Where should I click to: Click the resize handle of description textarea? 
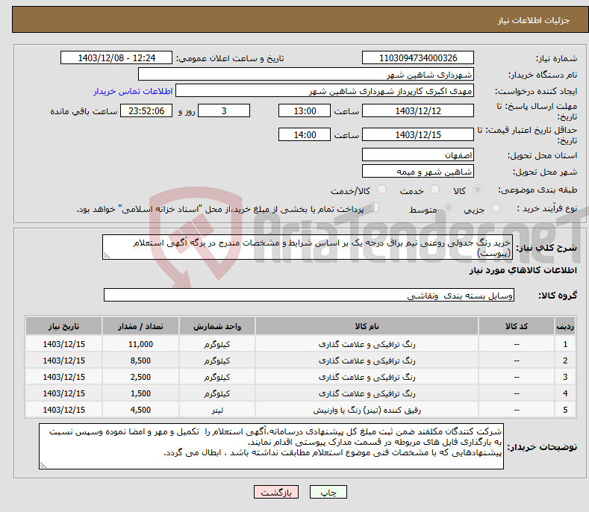point(107,255)
